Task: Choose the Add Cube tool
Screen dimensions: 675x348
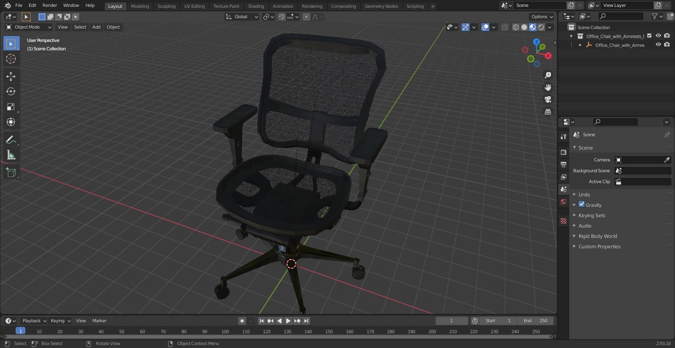Action: click(x=11, y=173)
